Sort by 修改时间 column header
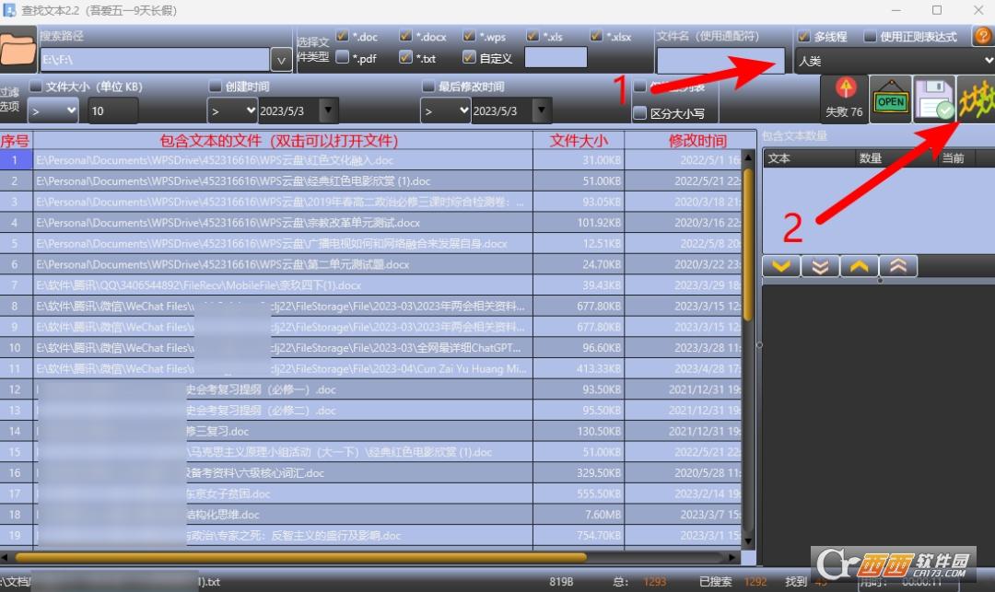 coord(697,141)
